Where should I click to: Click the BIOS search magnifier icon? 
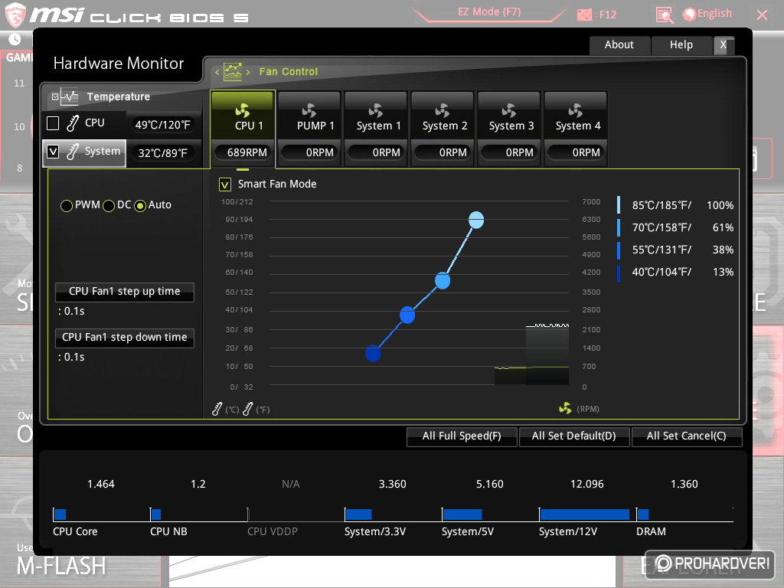(665, 15)
